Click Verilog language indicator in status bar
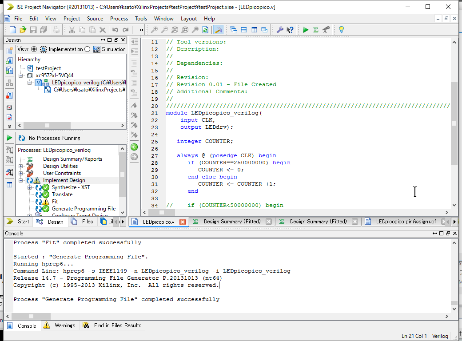 tap(440, 336)
